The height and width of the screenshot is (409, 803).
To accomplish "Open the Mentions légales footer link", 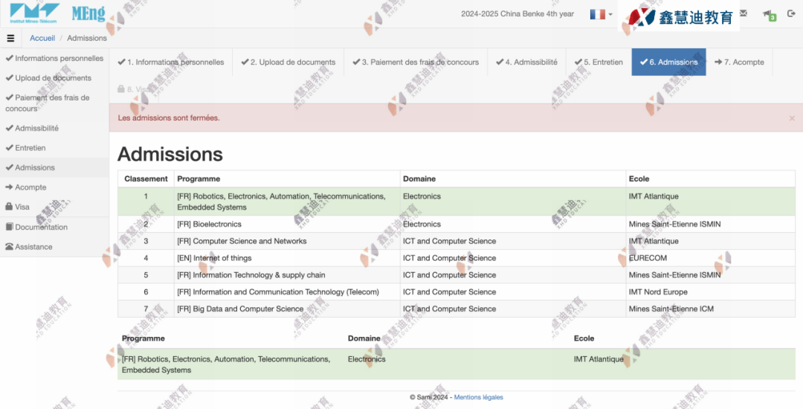I will 478,397.
